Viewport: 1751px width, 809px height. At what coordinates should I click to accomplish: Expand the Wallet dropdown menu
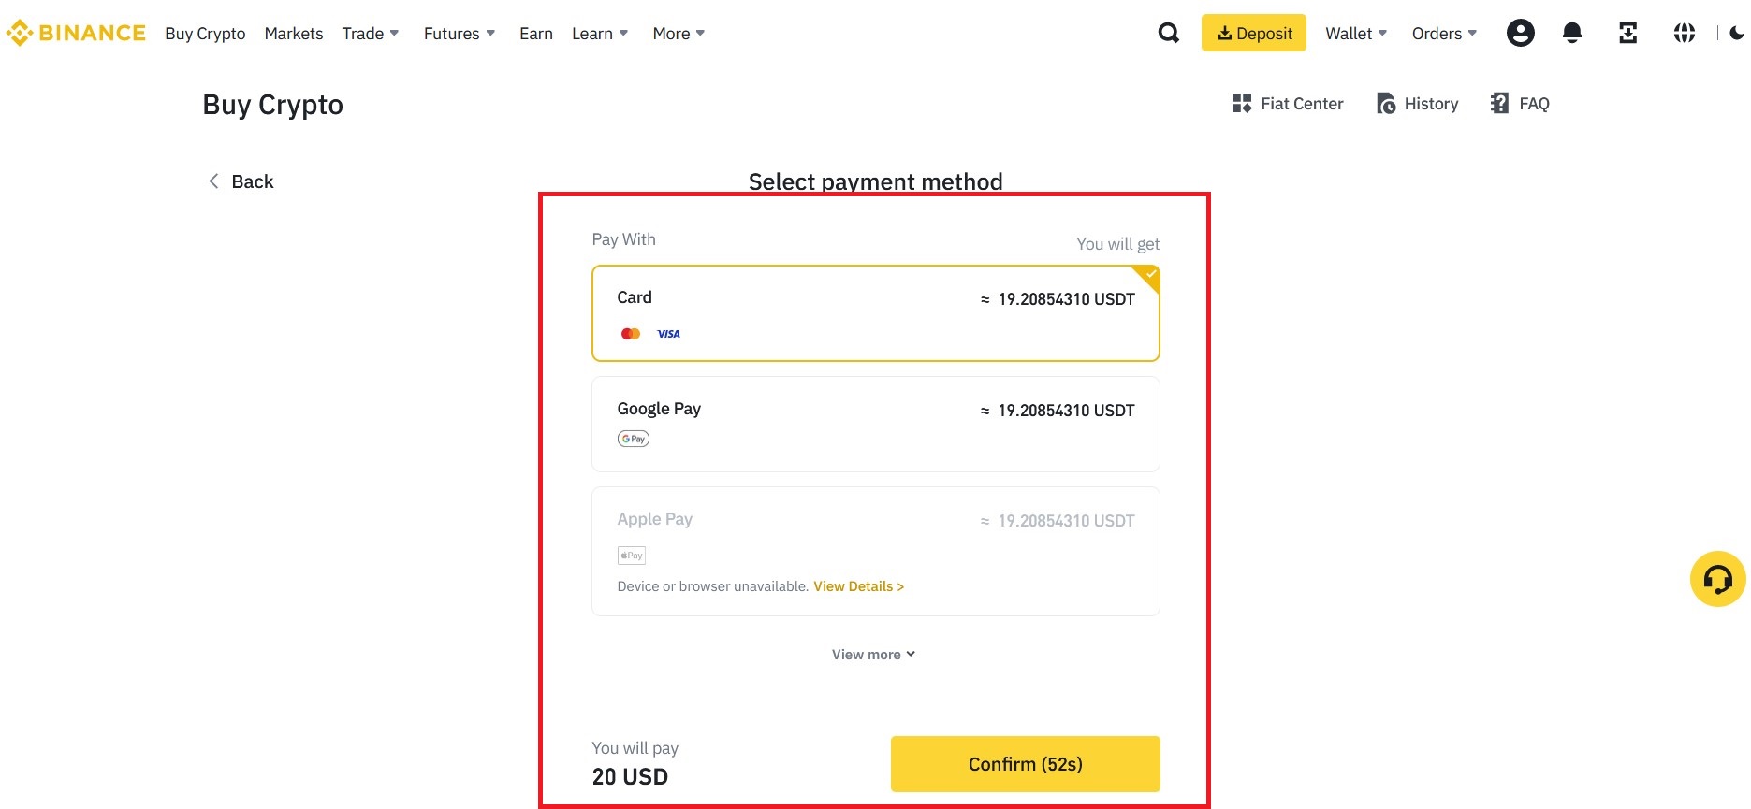click(x=1356, y=34)
